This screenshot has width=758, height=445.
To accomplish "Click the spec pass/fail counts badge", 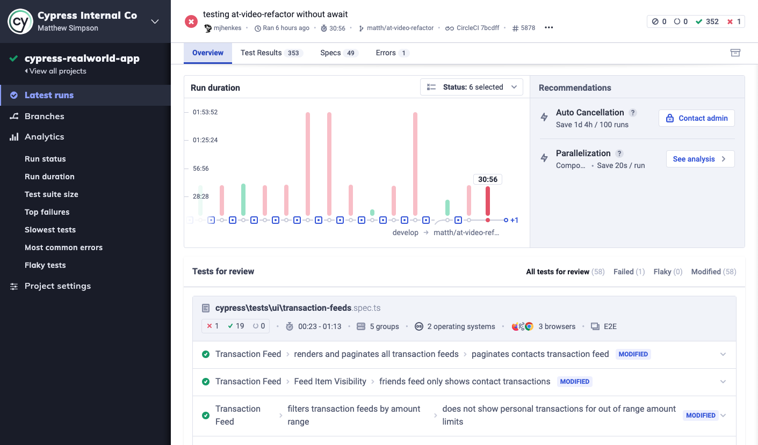I will click(235, 326).
